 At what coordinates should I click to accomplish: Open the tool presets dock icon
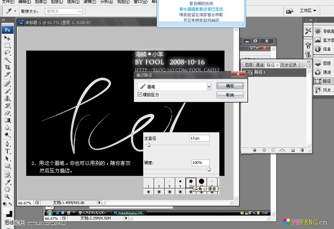click(x=308, y=31)
